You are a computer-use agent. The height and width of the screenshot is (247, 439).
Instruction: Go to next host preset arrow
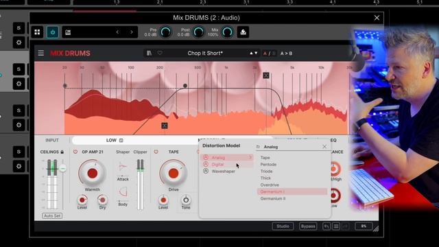coord(132,32)
